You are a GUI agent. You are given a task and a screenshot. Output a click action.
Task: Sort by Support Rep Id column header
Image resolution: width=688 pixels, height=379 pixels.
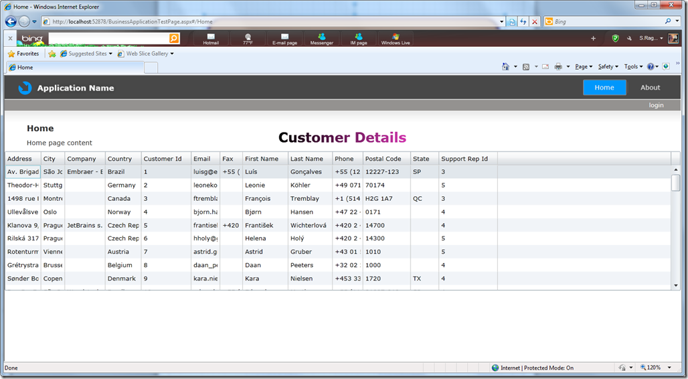click(468, 159)
